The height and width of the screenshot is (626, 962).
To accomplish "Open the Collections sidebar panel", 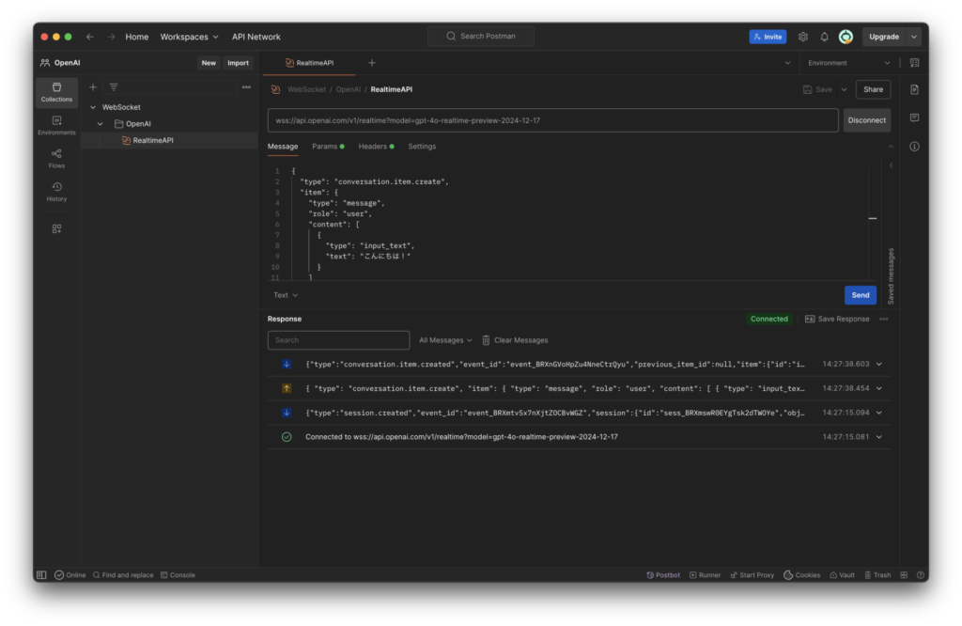I will [56, 92].
